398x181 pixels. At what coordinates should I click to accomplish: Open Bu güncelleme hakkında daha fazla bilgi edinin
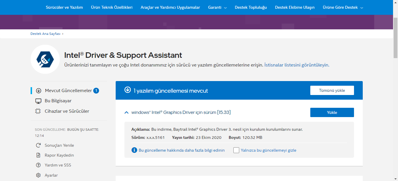pyautogui.click(x=182, y=150)
